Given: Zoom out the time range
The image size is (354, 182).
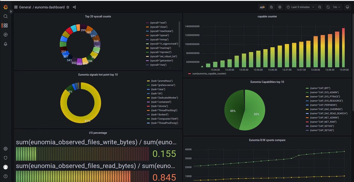Looking at the screenshot, I should (320, 7).
